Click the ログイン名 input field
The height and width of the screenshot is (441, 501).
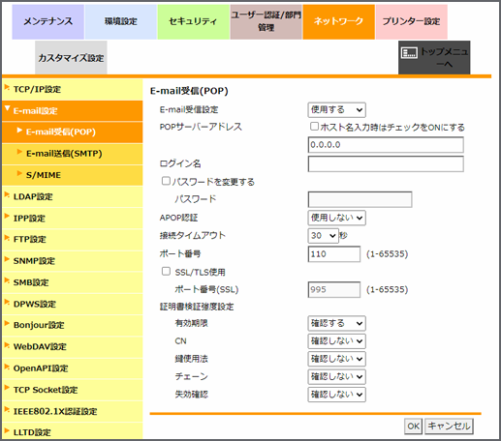pyautogui.click(x=386, y=163)
